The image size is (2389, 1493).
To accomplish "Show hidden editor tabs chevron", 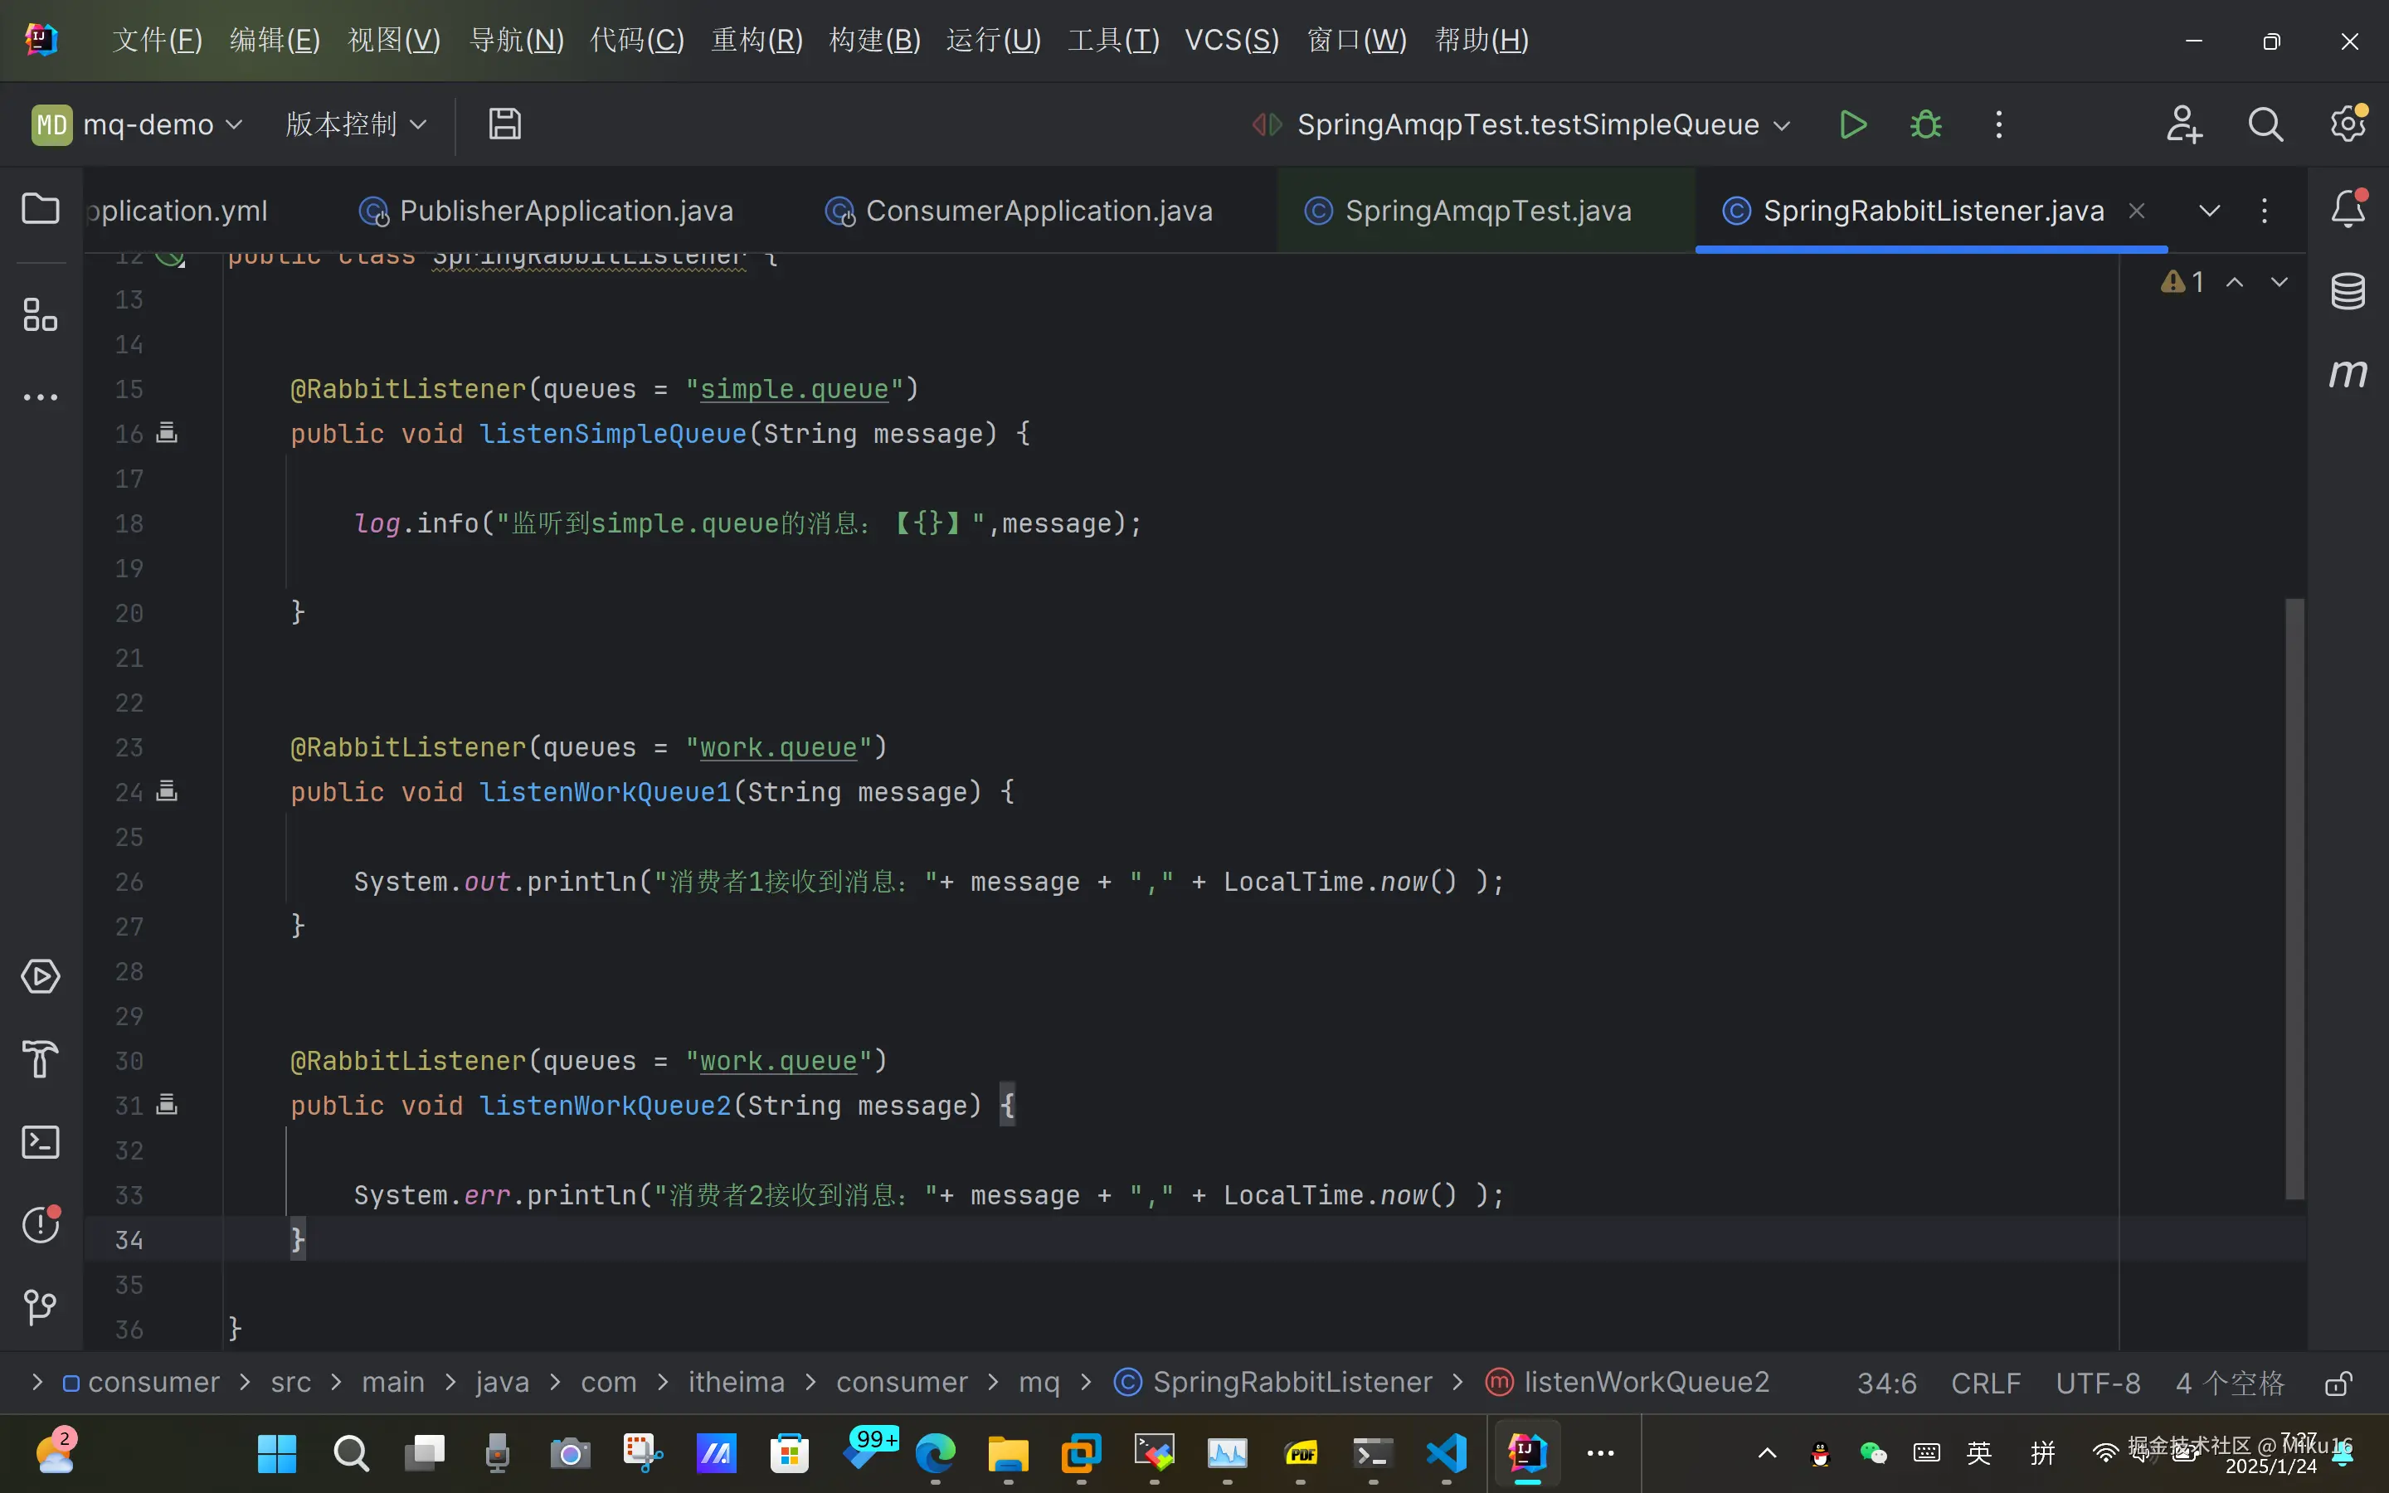I will tap(2209, 211).
